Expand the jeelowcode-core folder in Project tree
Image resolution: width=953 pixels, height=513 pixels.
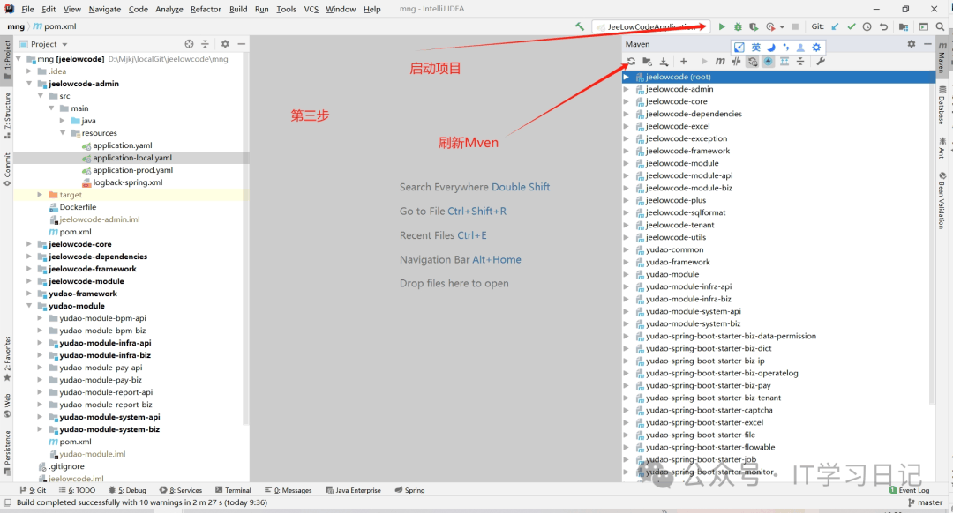click(x=28, y=244)
